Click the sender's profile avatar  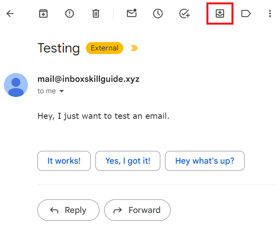pos(16,85)
